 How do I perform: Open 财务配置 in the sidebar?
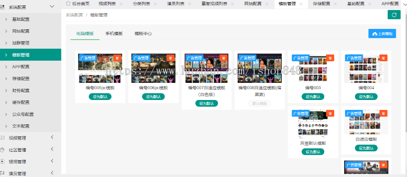pyautogui.click(x=31, y=91)
